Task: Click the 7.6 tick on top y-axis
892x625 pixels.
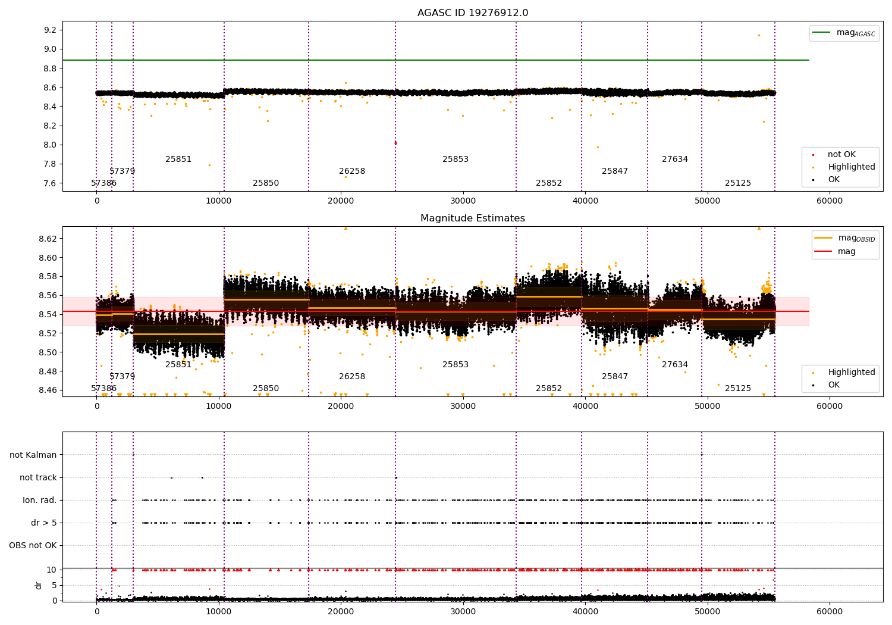Action: click(51, 183)
